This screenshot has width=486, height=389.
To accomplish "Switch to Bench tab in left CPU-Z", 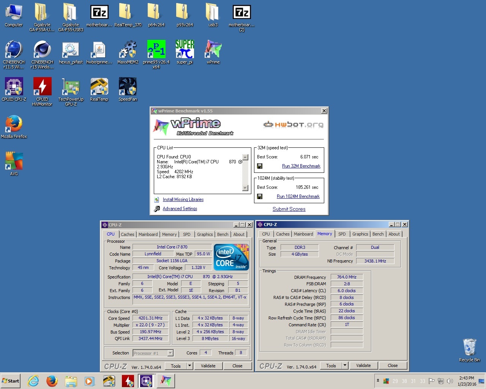I will click(x=223, y=234).
